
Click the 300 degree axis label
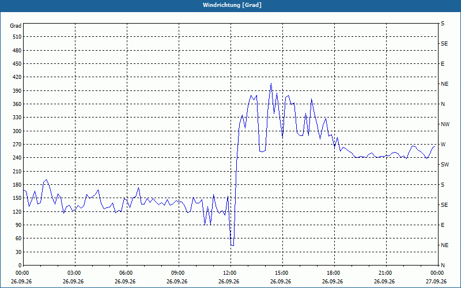(17, 131)
